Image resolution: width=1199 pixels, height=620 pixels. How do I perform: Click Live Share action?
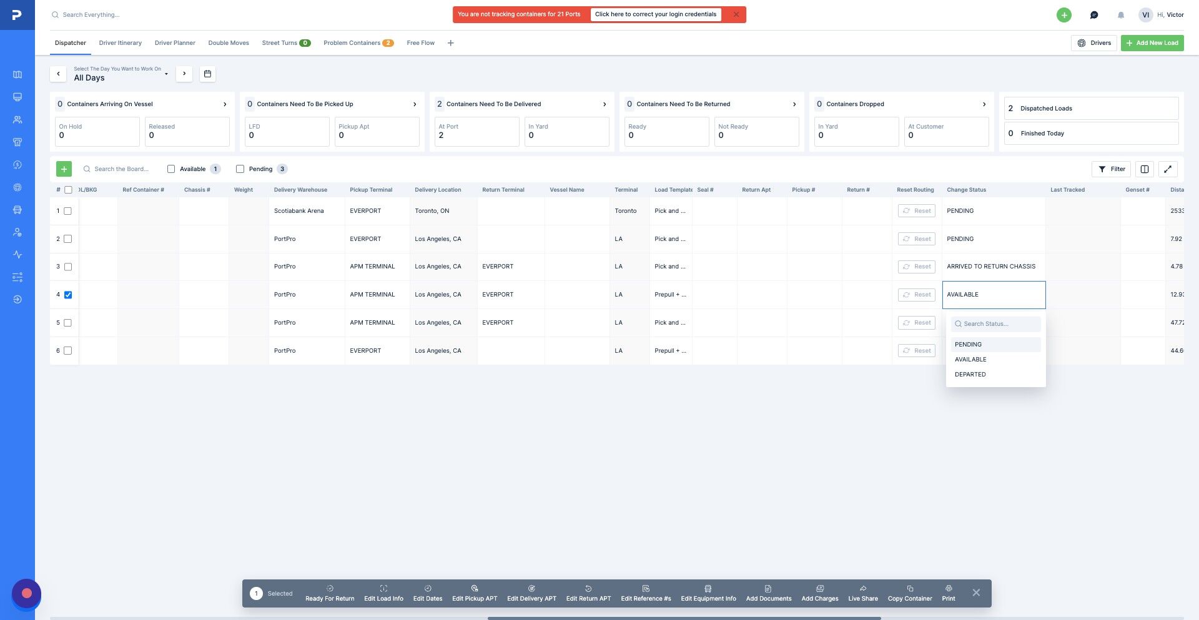(862, 593)
